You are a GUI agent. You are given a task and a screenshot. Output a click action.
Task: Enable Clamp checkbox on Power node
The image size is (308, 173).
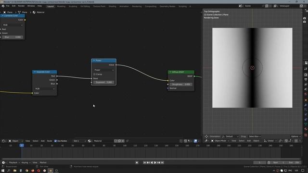[x=94, y=74]
